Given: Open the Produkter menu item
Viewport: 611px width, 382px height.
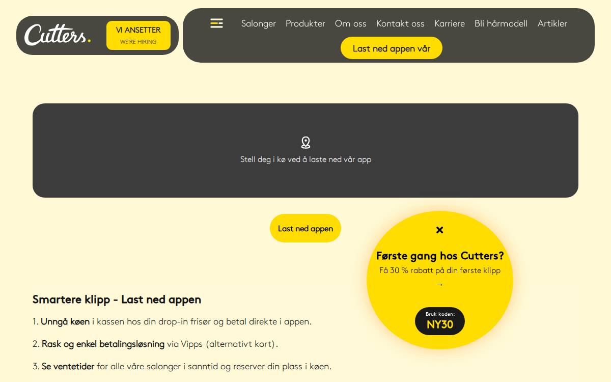Looking at the screenshot, I should pos(305,23).
